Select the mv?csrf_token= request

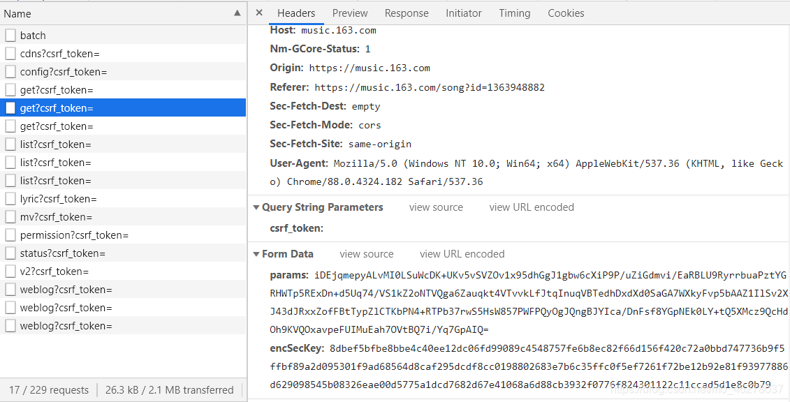pyautogui.click(x=123, y=217)
